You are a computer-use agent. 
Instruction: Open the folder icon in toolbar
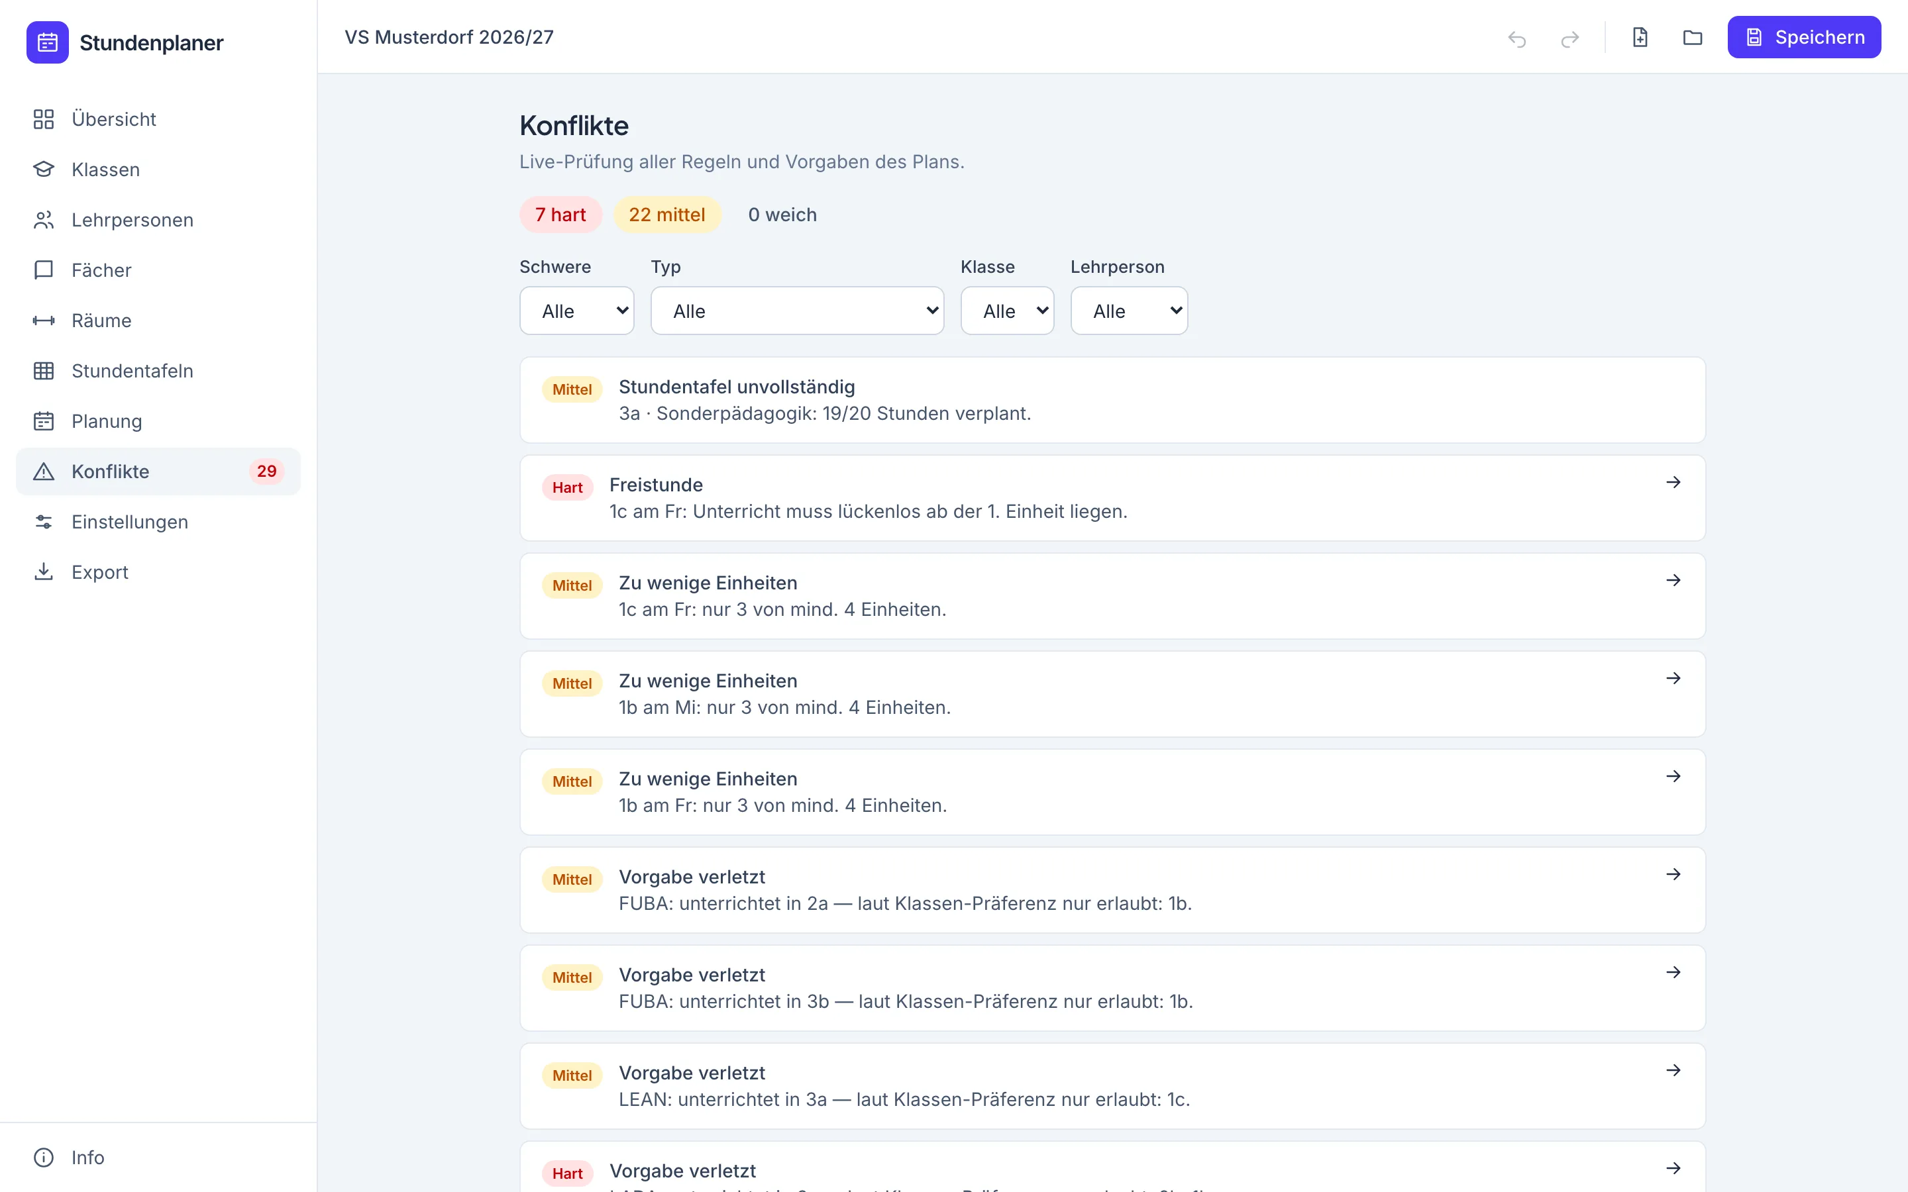pyautogui.click(x=1692, y=37)
